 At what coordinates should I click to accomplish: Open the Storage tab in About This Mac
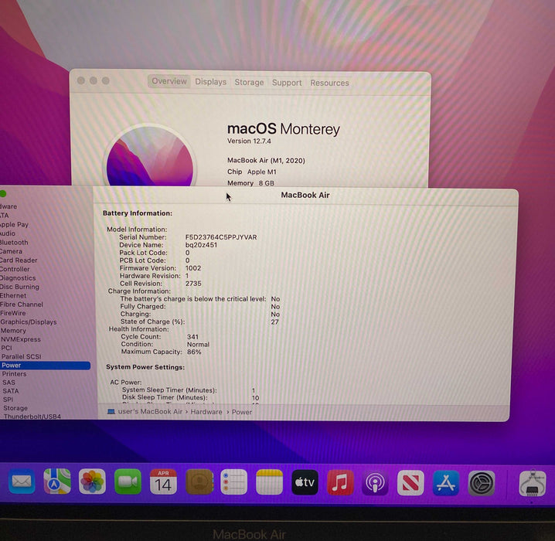click(x=249, y=82)
